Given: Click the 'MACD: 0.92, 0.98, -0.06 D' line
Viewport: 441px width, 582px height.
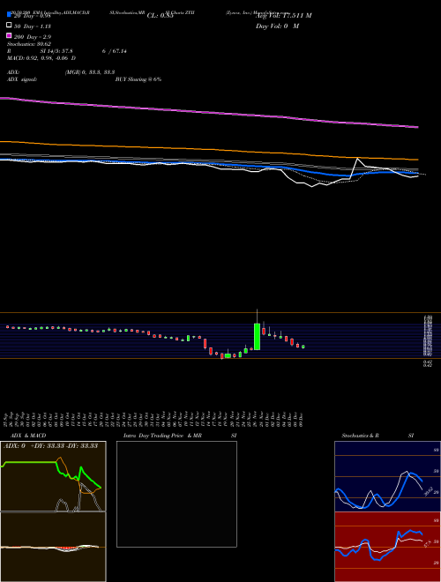Looking at the screenshot, I should (41, 58).
